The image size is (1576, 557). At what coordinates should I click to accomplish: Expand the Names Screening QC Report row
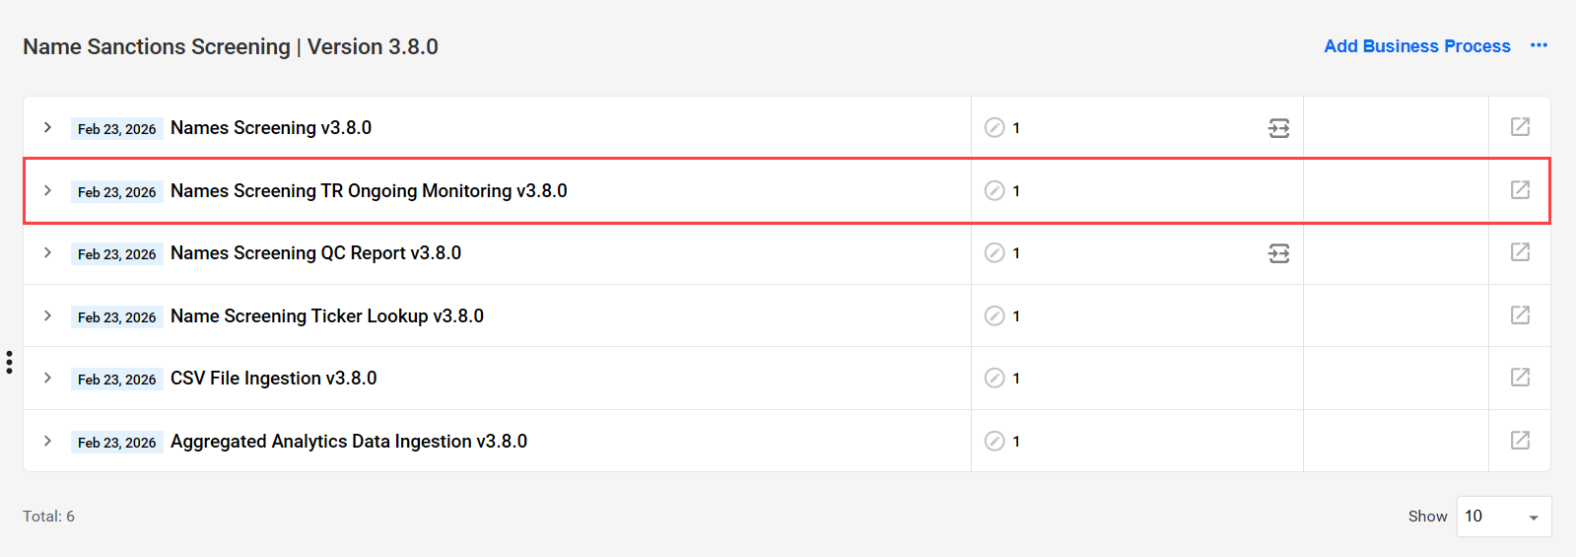47,252
